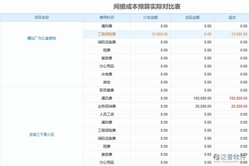Select the 业务招待费 expense row

click(107, 106)
